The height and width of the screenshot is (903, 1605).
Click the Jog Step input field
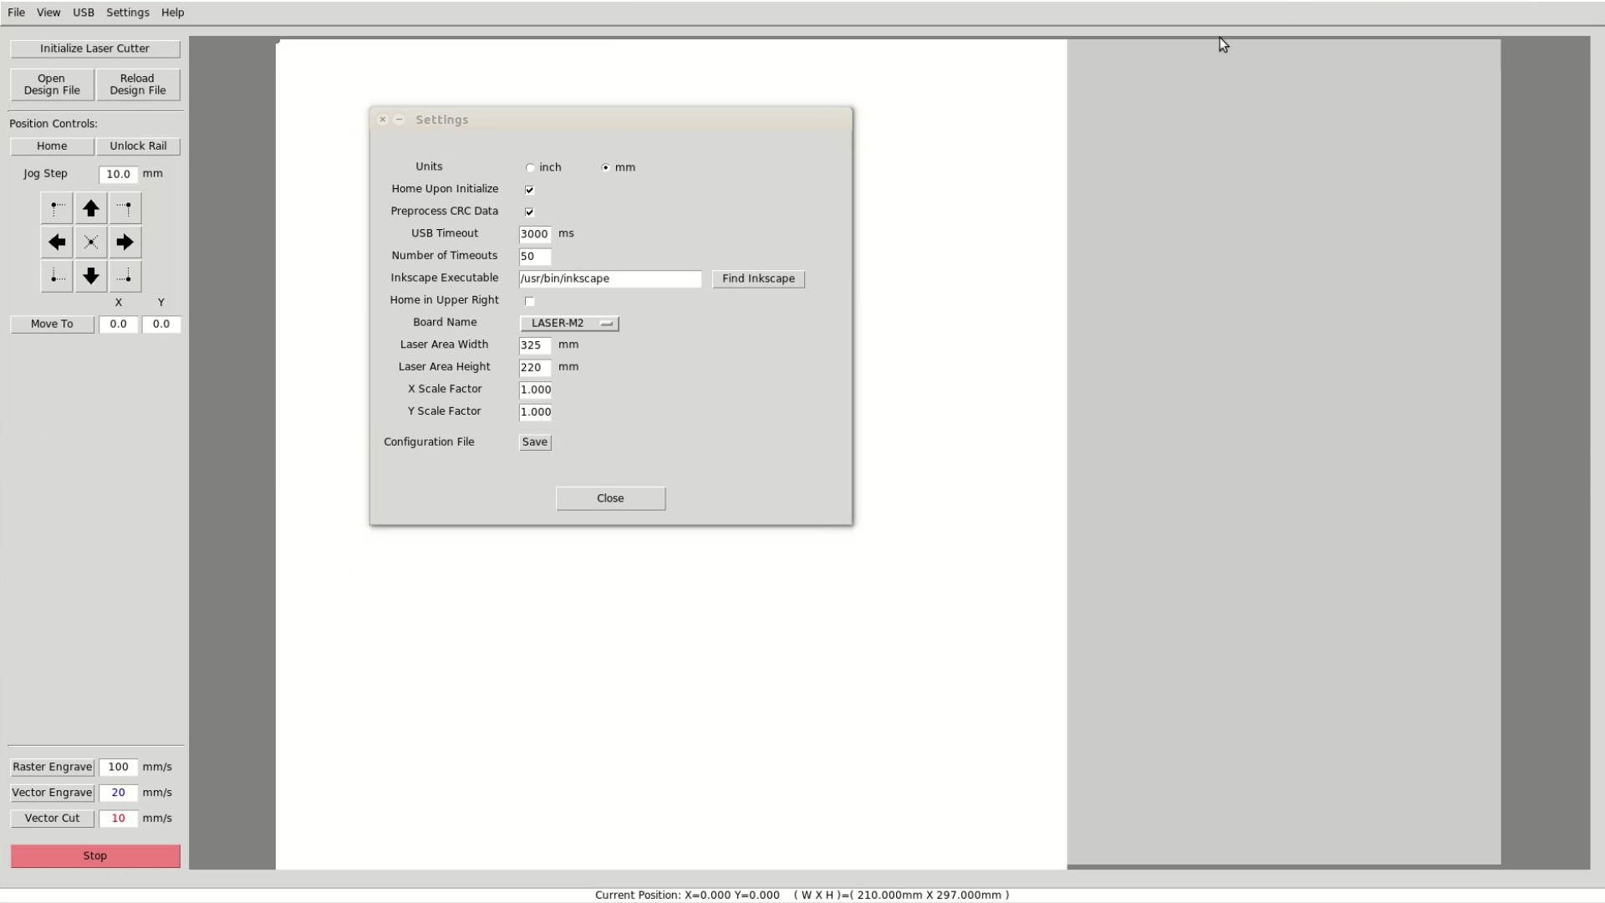(118, 175)
